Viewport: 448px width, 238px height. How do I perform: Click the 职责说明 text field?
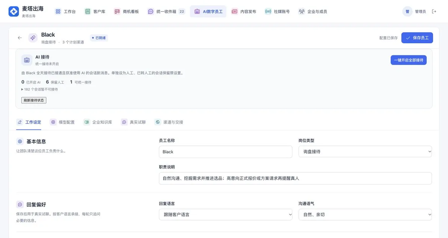pyautogui.click(x=295, y=178)
